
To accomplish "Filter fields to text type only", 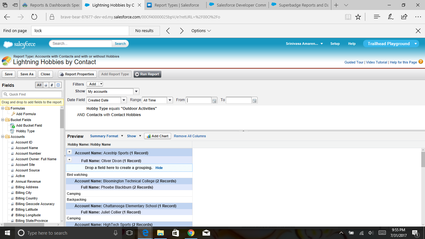I will click(46, 85).
